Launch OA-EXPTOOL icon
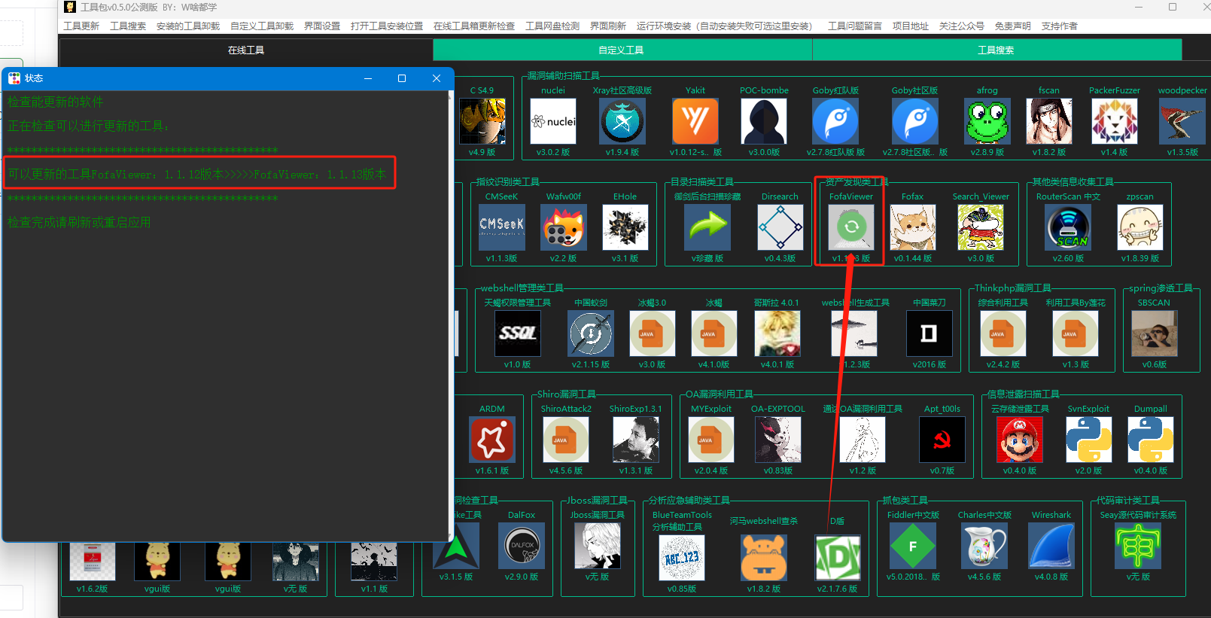This screenshot has width=1211, height=618. coord(778,440)
